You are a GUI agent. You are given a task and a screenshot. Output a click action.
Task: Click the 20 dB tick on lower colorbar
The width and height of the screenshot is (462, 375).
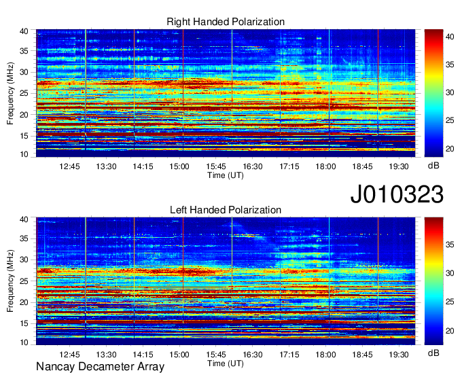click(450, 331)
